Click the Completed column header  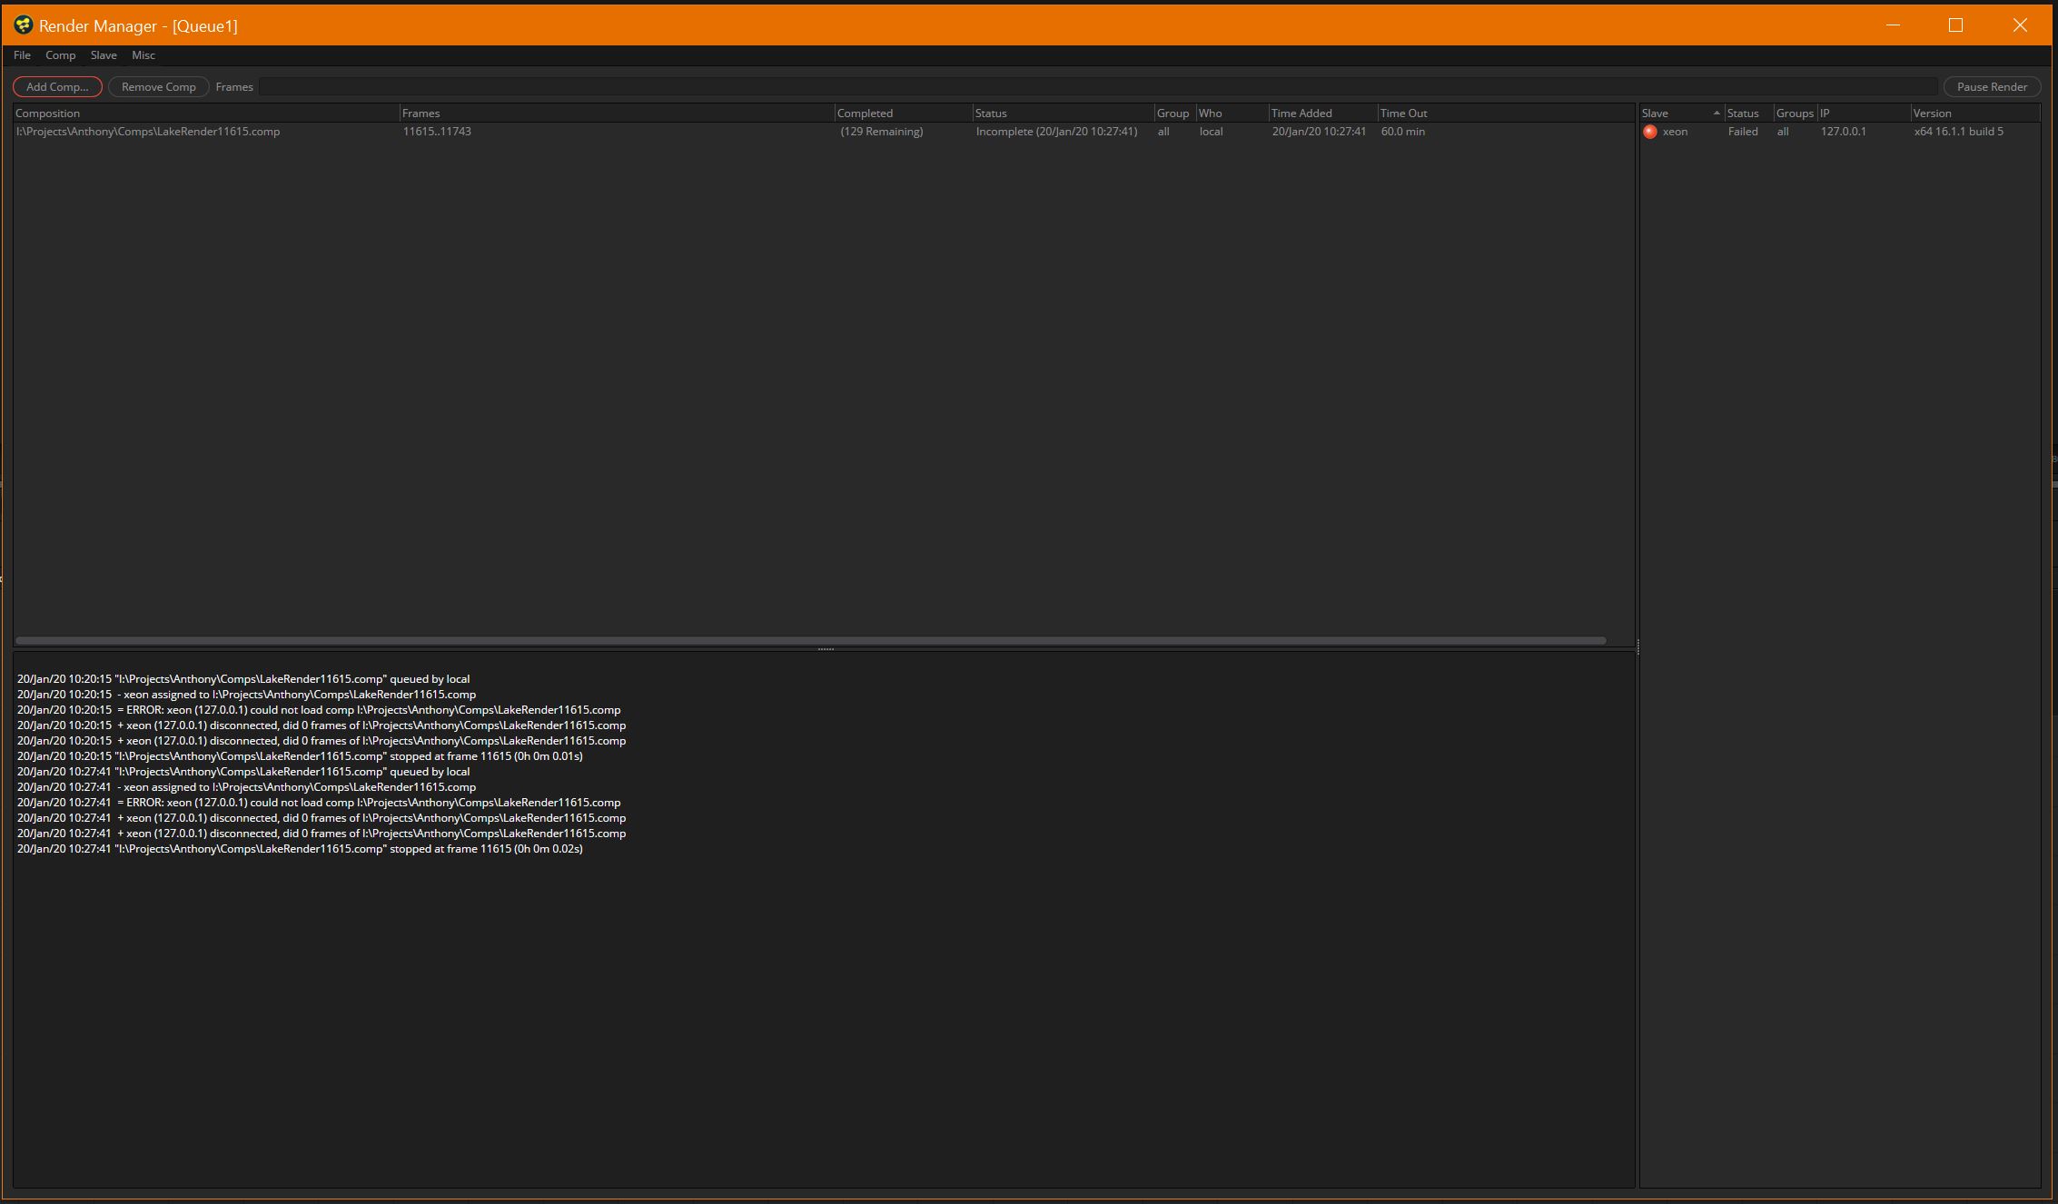coord(903,113)
